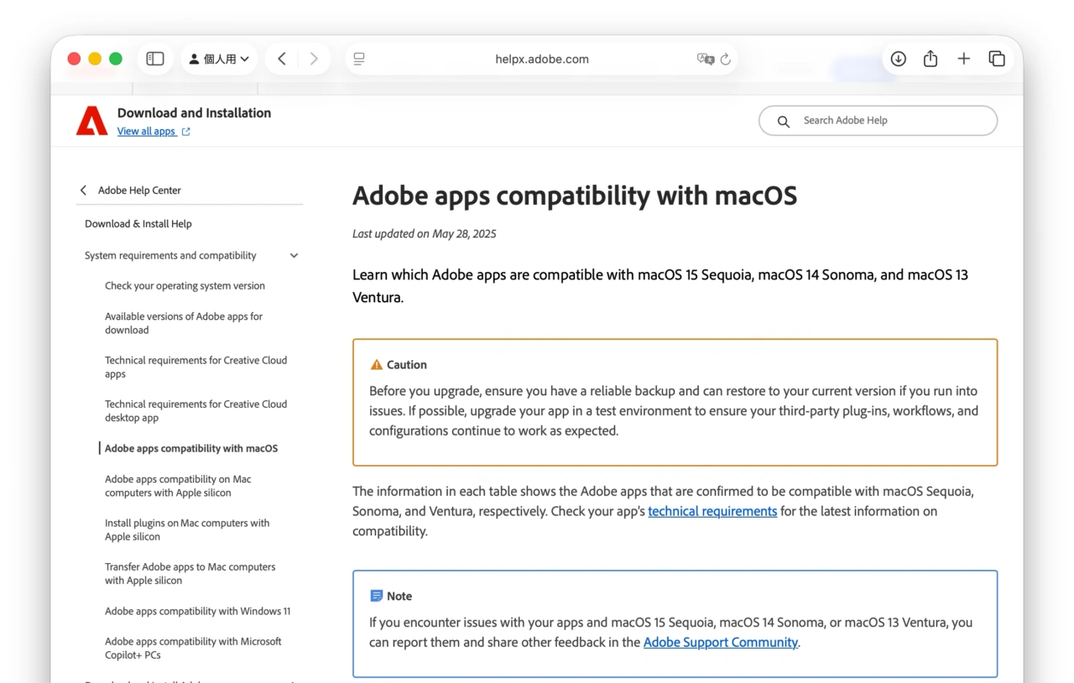Click the red Adobe logo

[x=91, y=120]
